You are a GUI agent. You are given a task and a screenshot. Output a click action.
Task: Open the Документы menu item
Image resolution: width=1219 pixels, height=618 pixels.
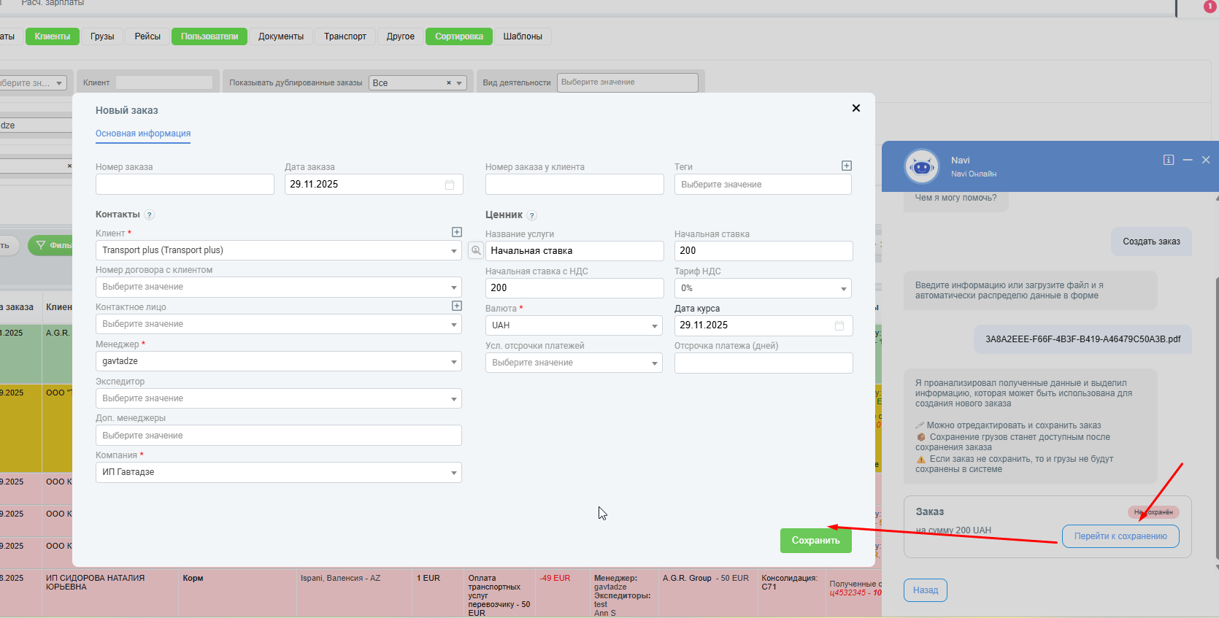click(x=280, y=36)
